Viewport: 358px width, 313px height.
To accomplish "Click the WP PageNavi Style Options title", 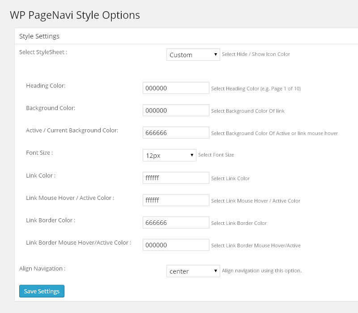I will point(75,15).
